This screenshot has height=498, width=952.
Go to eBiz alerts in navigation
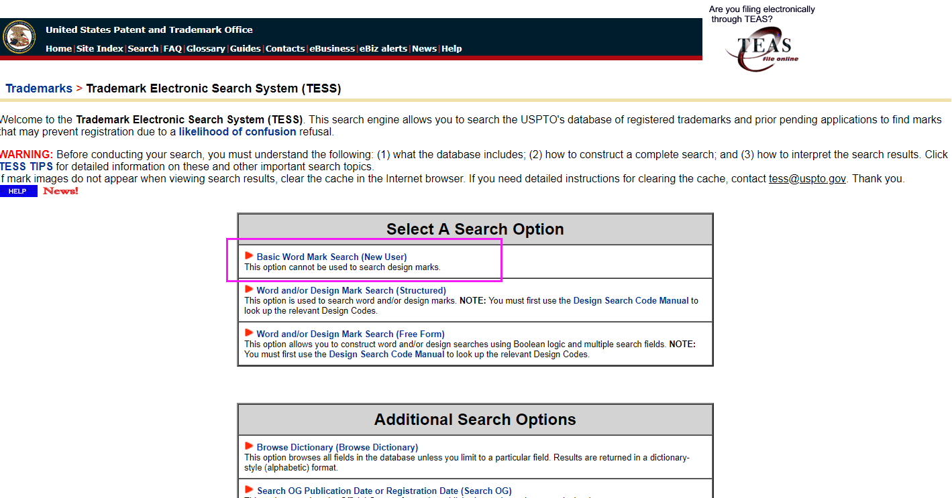[x=383, y=49]
